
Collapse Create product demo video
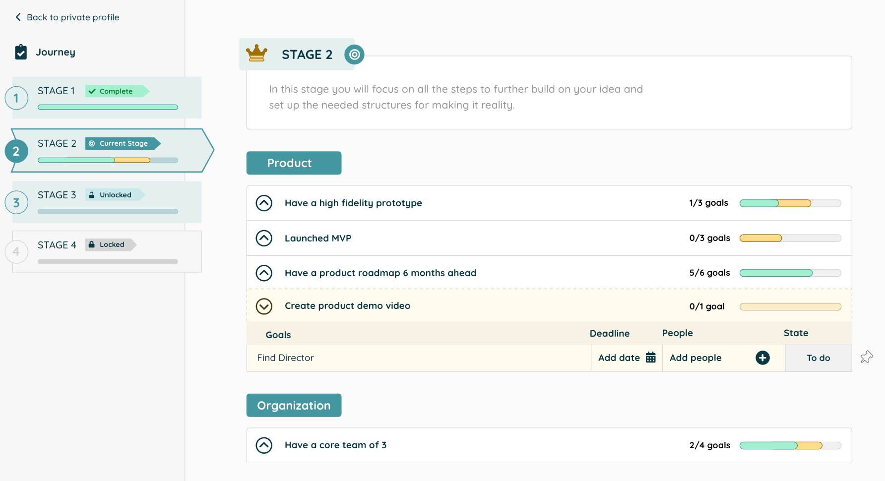click(264, 306)
